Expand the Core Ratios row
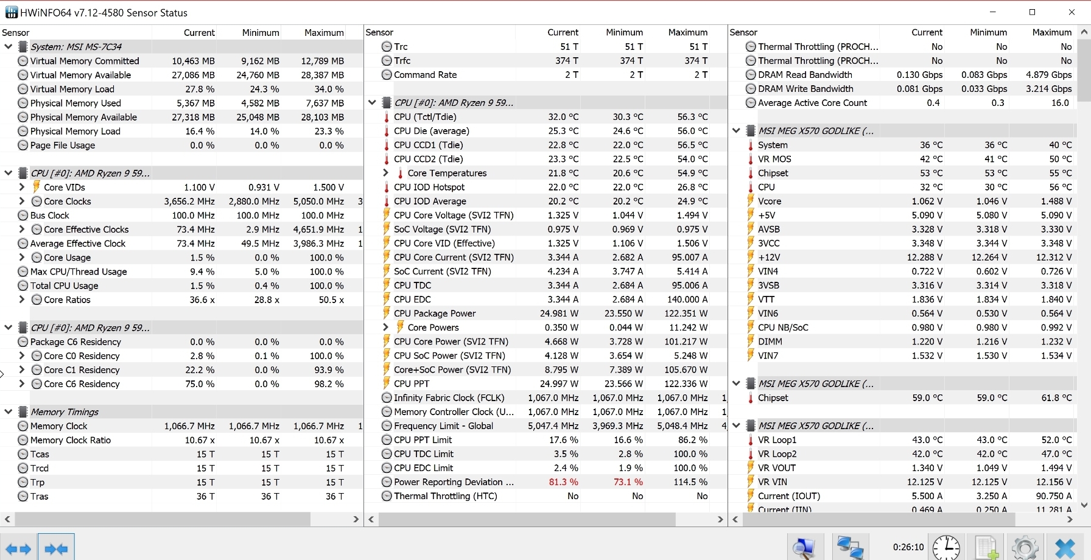The image size is (1091, 560). coord(22,299)
